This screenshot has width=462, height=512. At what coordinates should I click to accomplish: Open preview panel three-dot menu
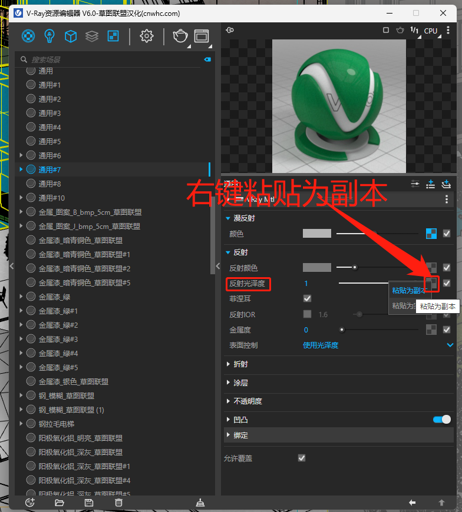[x=448, y=30]
